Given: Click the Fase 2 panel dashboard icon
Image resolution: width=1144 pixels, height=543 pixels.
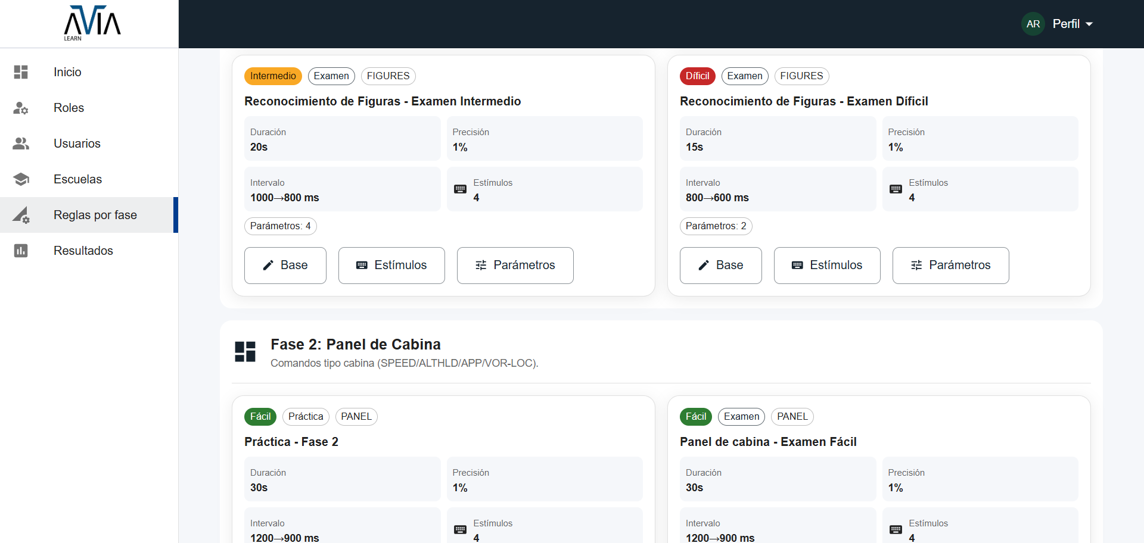Looking at the screenshot, I should click(245, 352).
